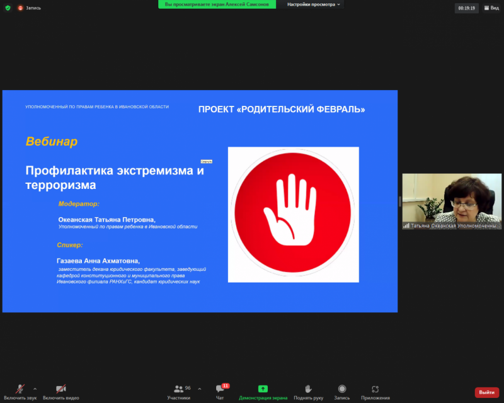Click the green encryption shield icon

click(8, 8)
